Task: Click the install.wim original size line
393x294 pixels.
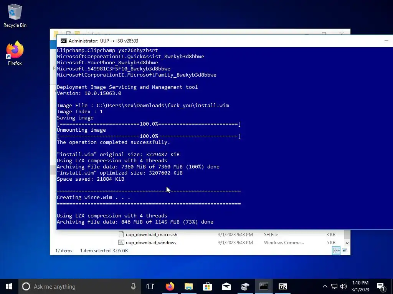Action: [118, 155]
